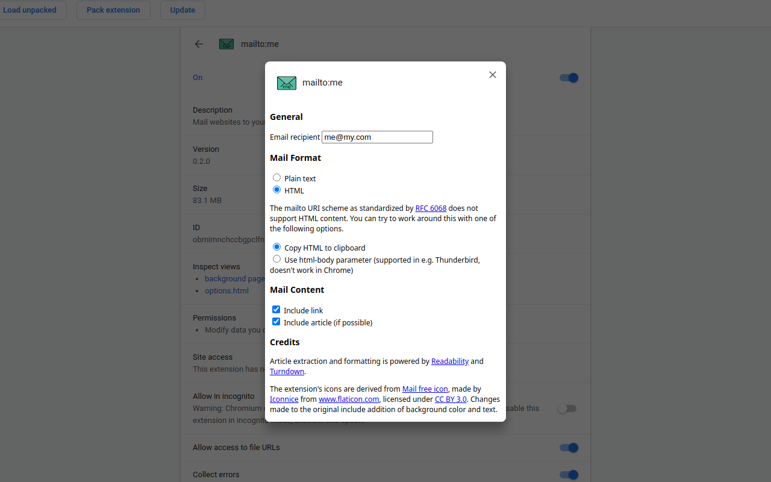This screenshot has height=482, width=771.
Task: Disable Allow access to file URLs
Action: (568, 448)
